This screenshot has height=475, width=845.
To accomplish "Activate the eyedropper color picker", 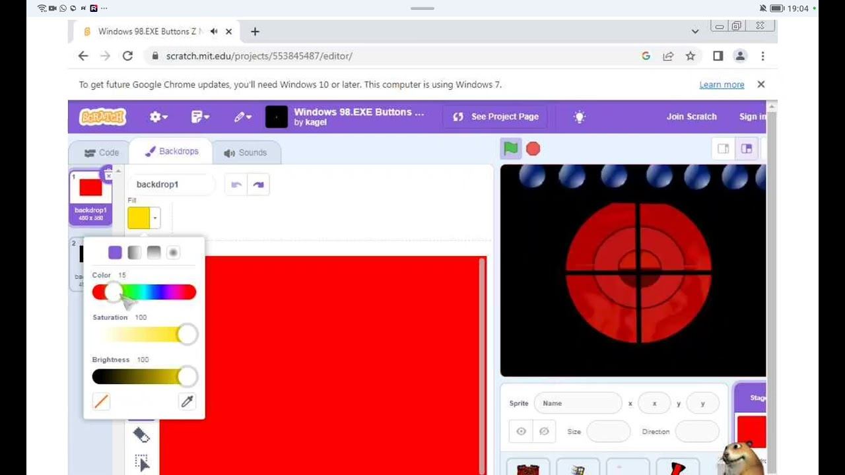I will [x=187, y=401].
